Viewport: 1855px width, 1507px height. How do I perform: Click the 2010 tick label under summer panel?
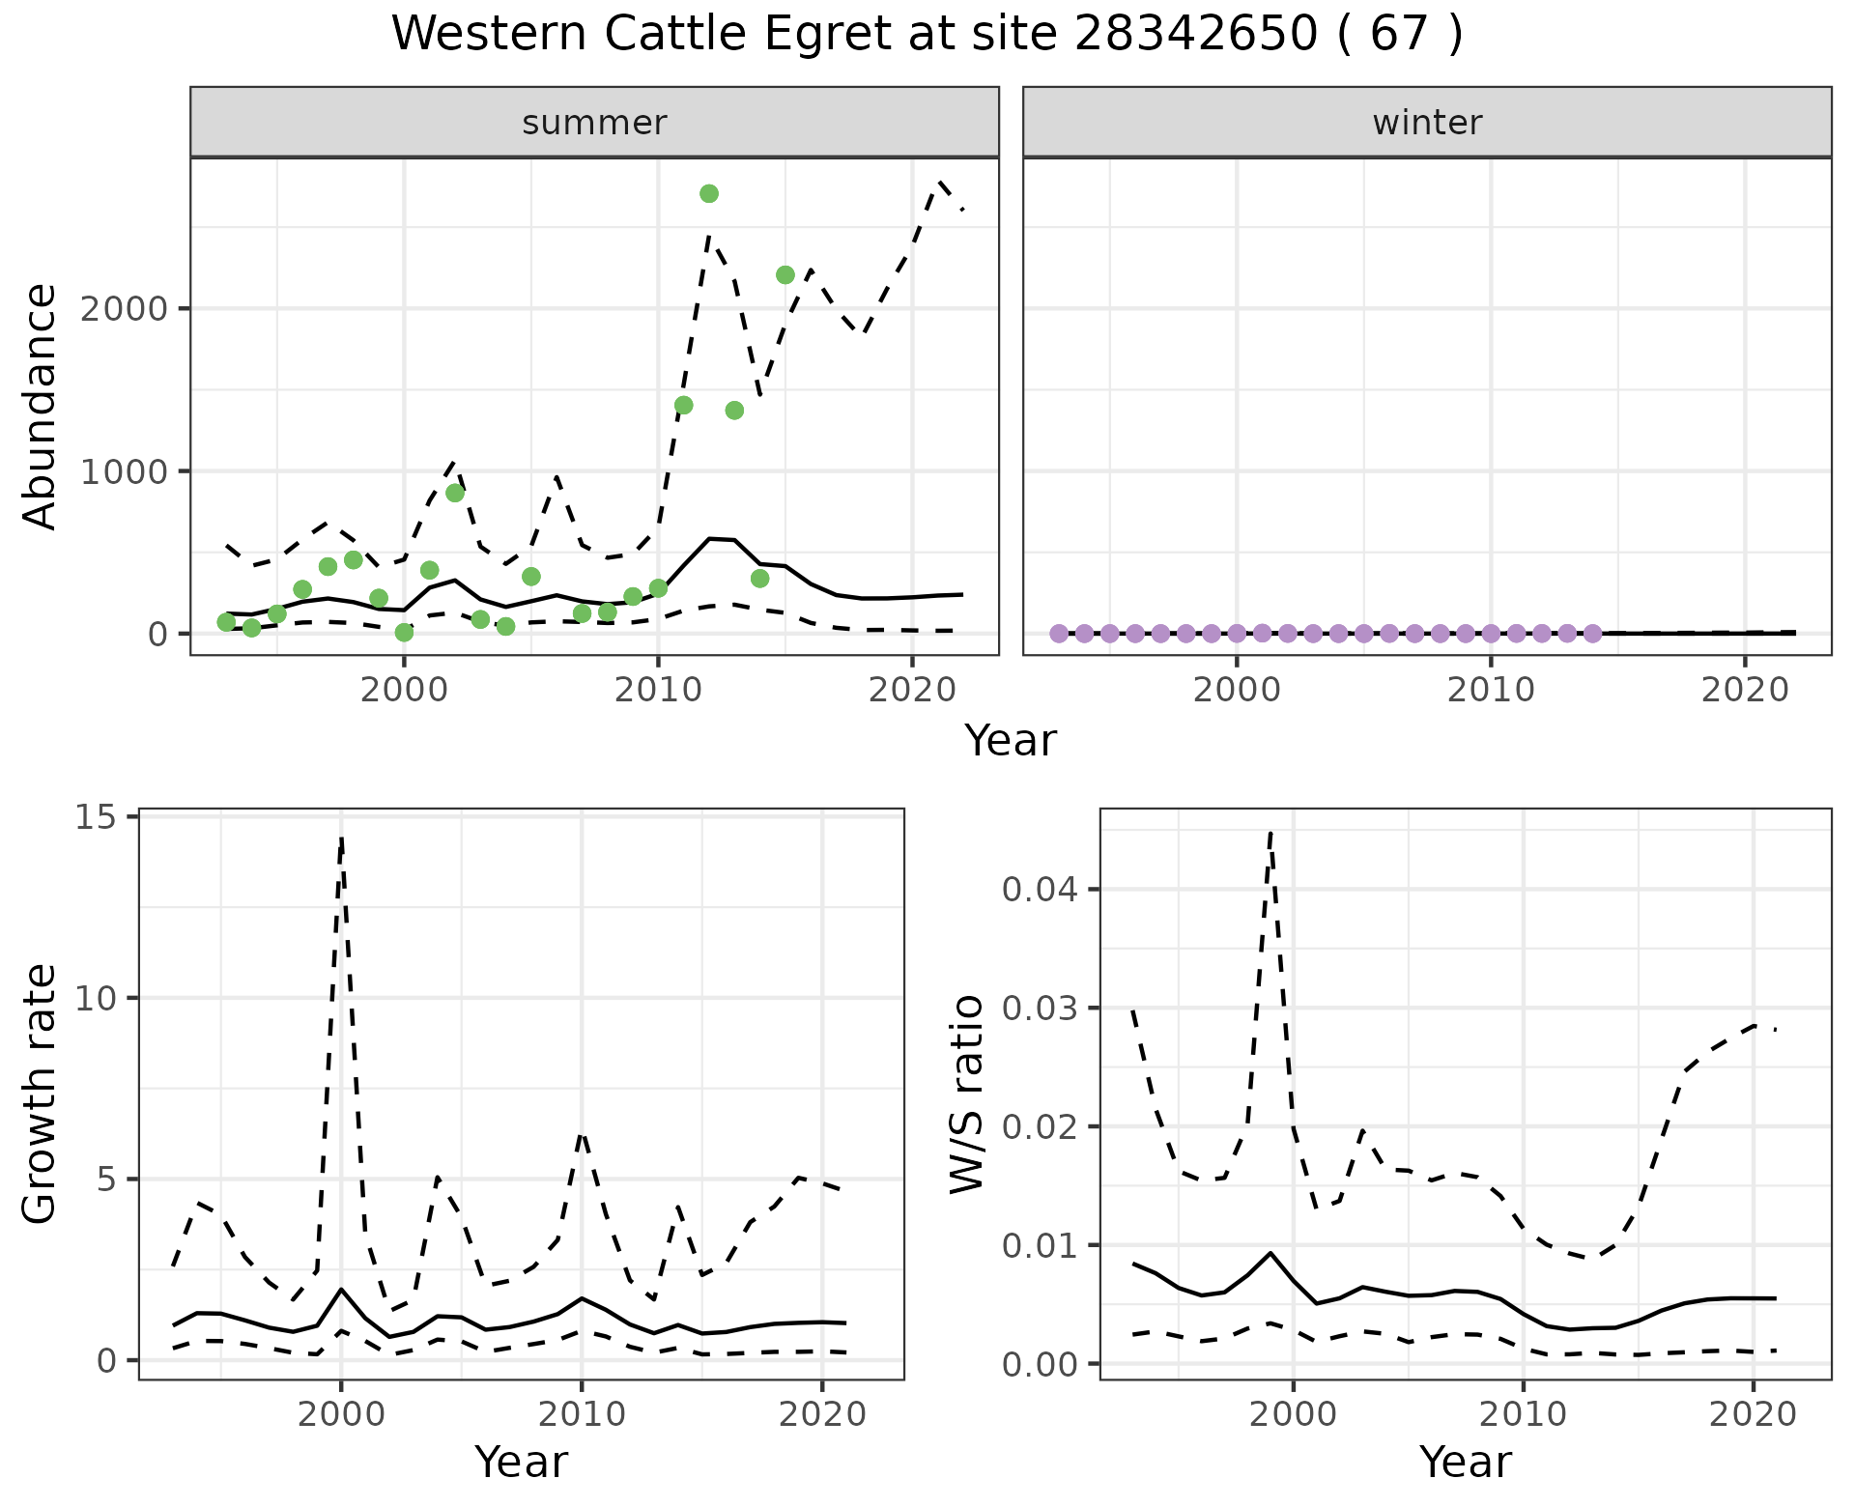(x=658, y=691)
